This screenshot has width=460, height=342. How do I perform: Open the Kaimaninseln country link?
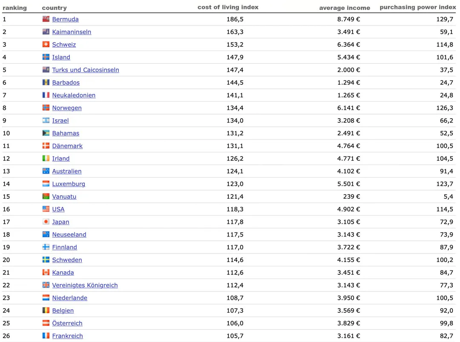[72, 32]
